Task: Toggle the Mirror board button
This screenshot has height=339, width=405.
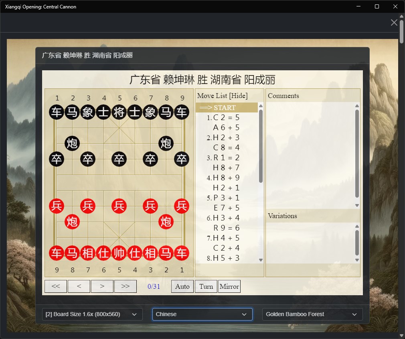Action: [229, 286]
